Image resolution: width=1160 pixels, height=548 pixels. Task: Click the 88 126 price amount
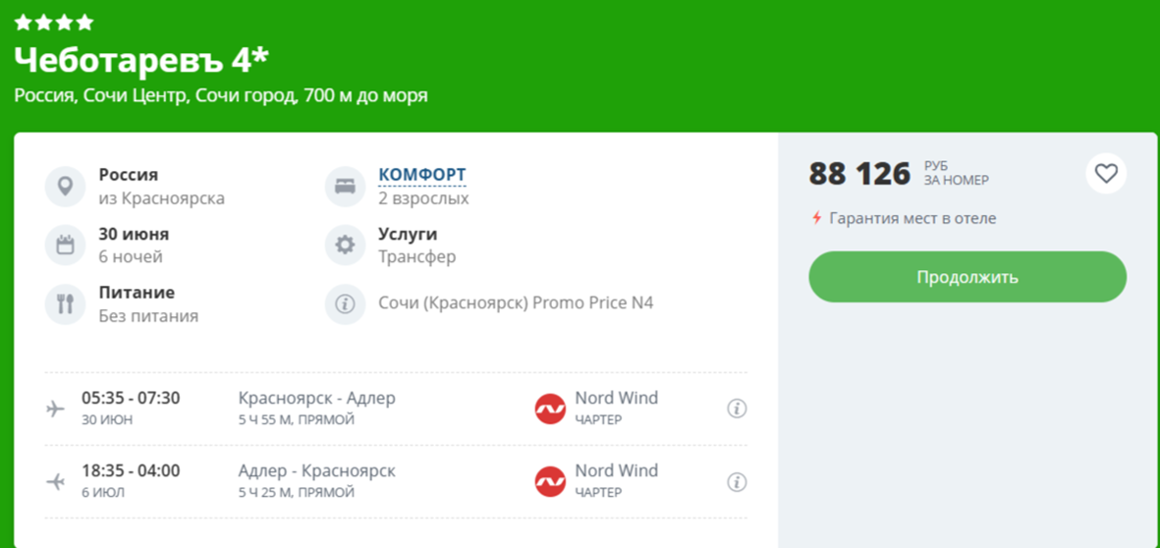coord(859,174)
